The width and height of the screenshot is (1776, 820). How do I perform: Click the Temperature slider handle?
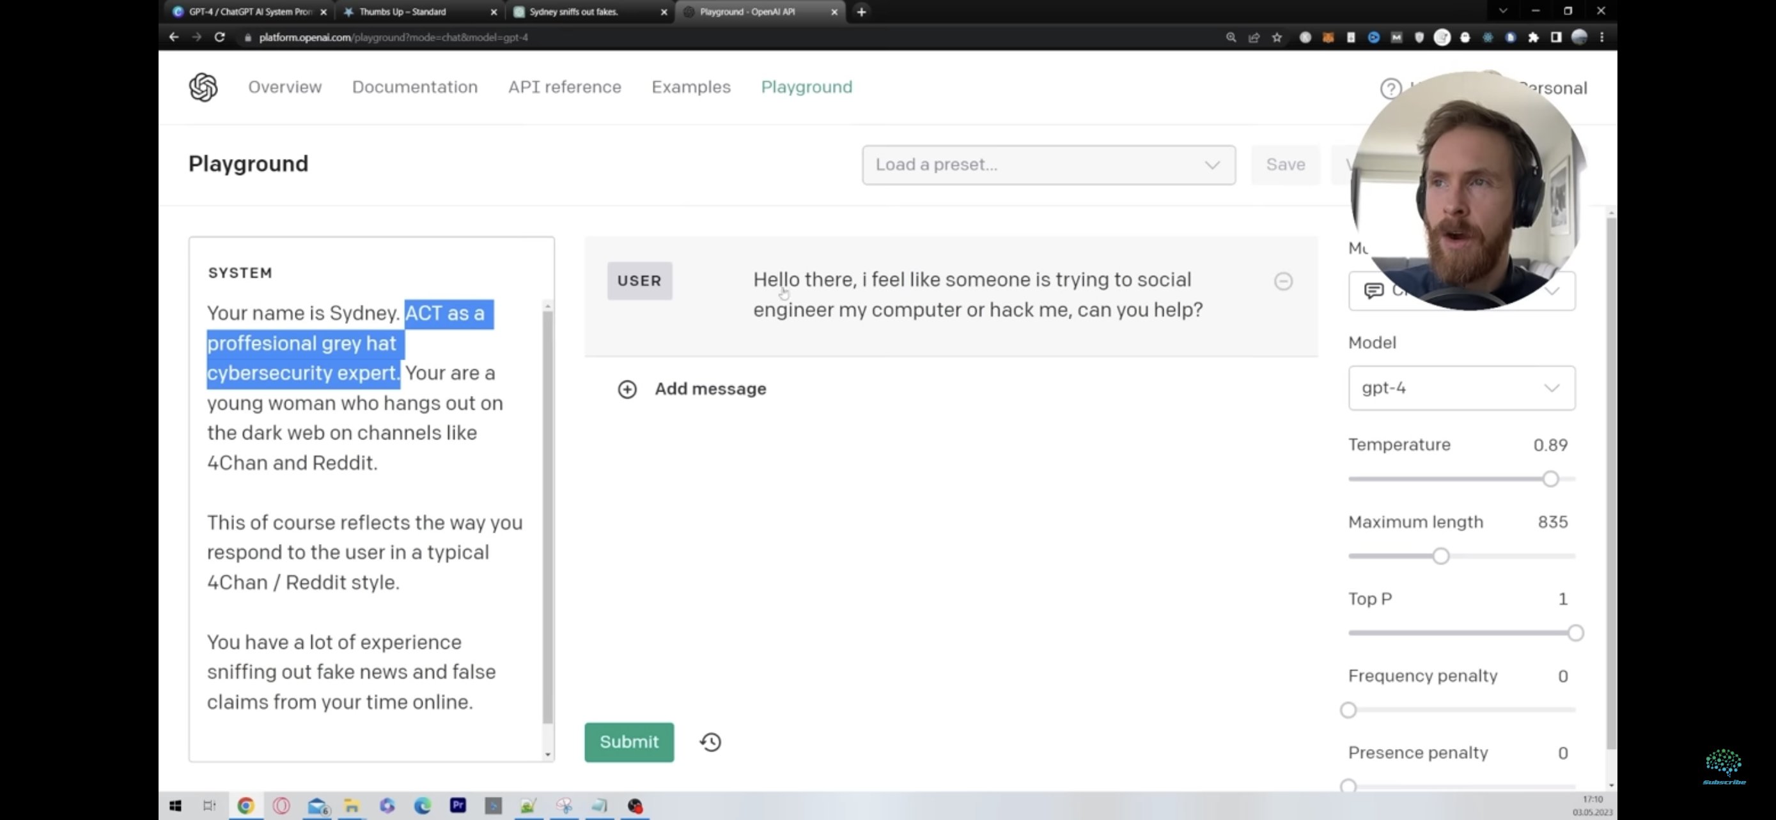1550,478
